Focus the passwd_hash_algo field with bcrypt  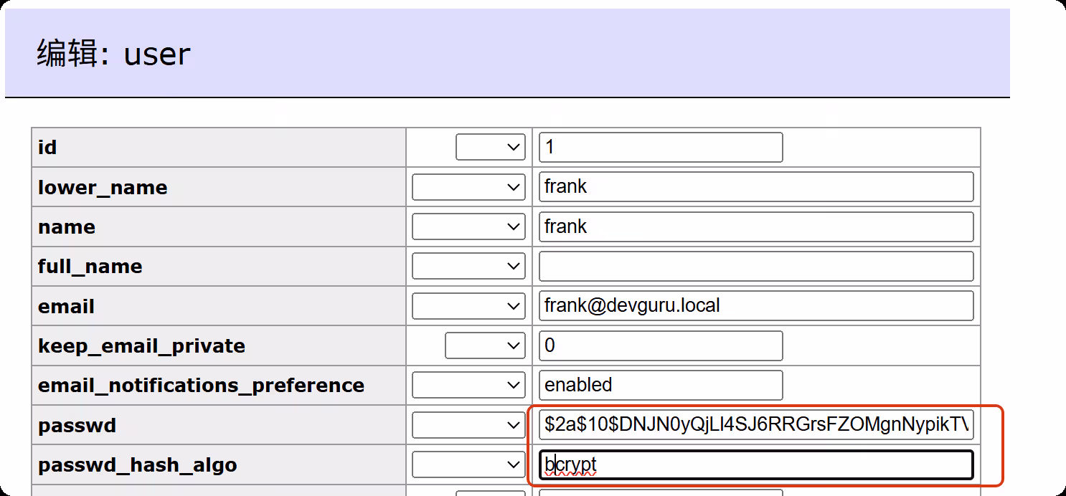click(x=755, y=465)
